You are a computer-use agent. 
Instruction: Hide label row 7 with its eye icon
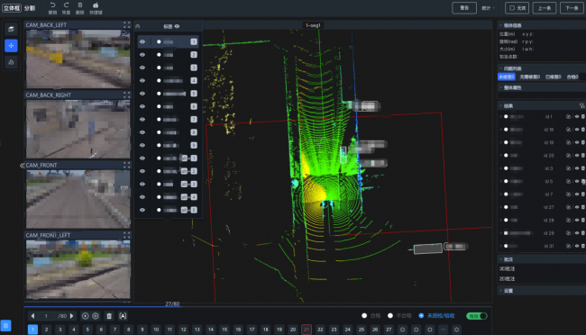pyautogui.click(x=142, y=120)
